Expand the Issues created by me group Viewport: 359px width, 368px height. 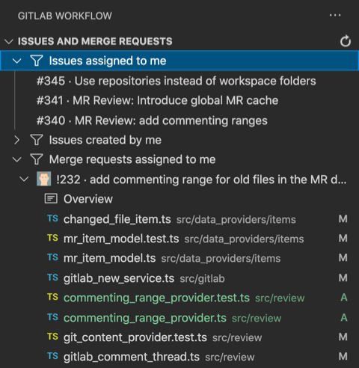[17, 140]
